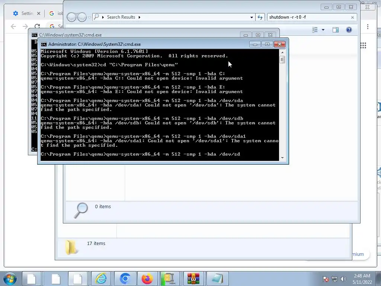
Task: Click the cmd icon in Administrator title bar
Action: tap(44, 44)
